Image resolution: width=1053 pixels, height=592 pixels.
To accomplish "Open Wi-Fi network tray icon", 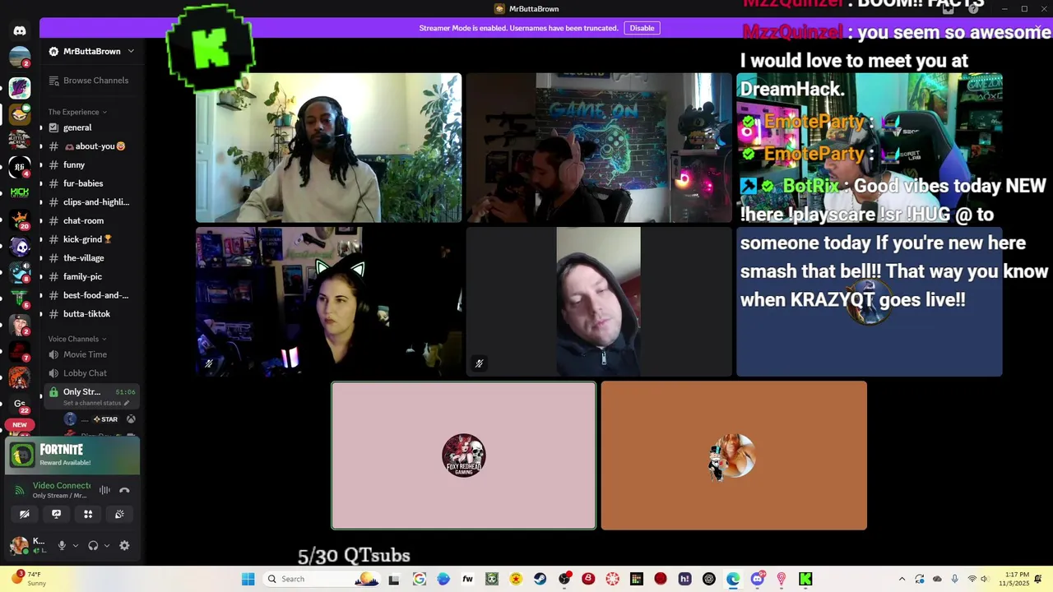I will [x=972, y=579].
